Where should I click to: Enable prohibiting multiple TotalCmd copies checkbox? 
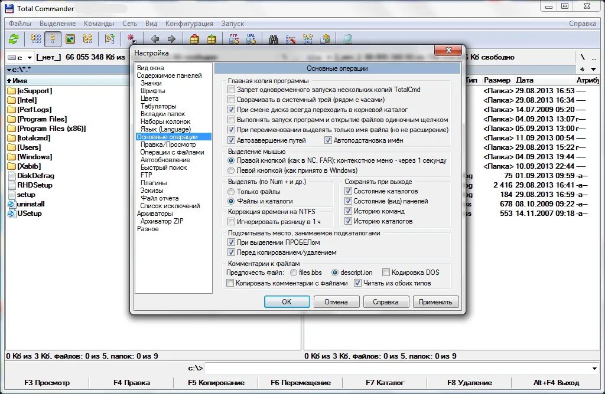point(231,90)
